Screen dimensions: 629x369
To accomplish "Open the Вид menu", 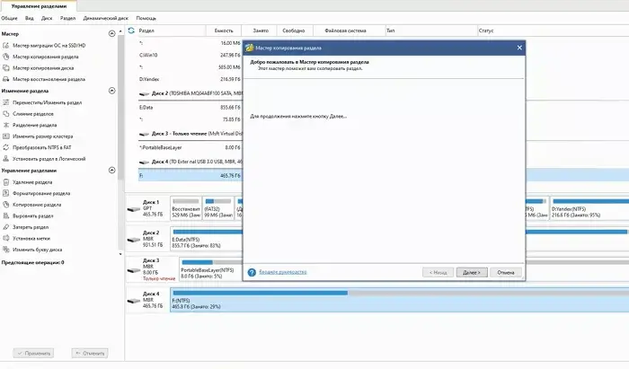I will point(30,18).
